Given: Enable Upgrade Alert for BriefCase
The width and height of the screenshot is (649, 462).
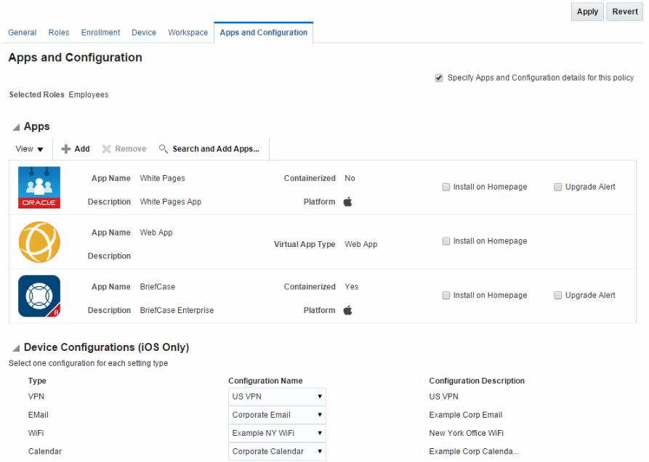Looking at the screenshot, I should (x=558, y=296).
